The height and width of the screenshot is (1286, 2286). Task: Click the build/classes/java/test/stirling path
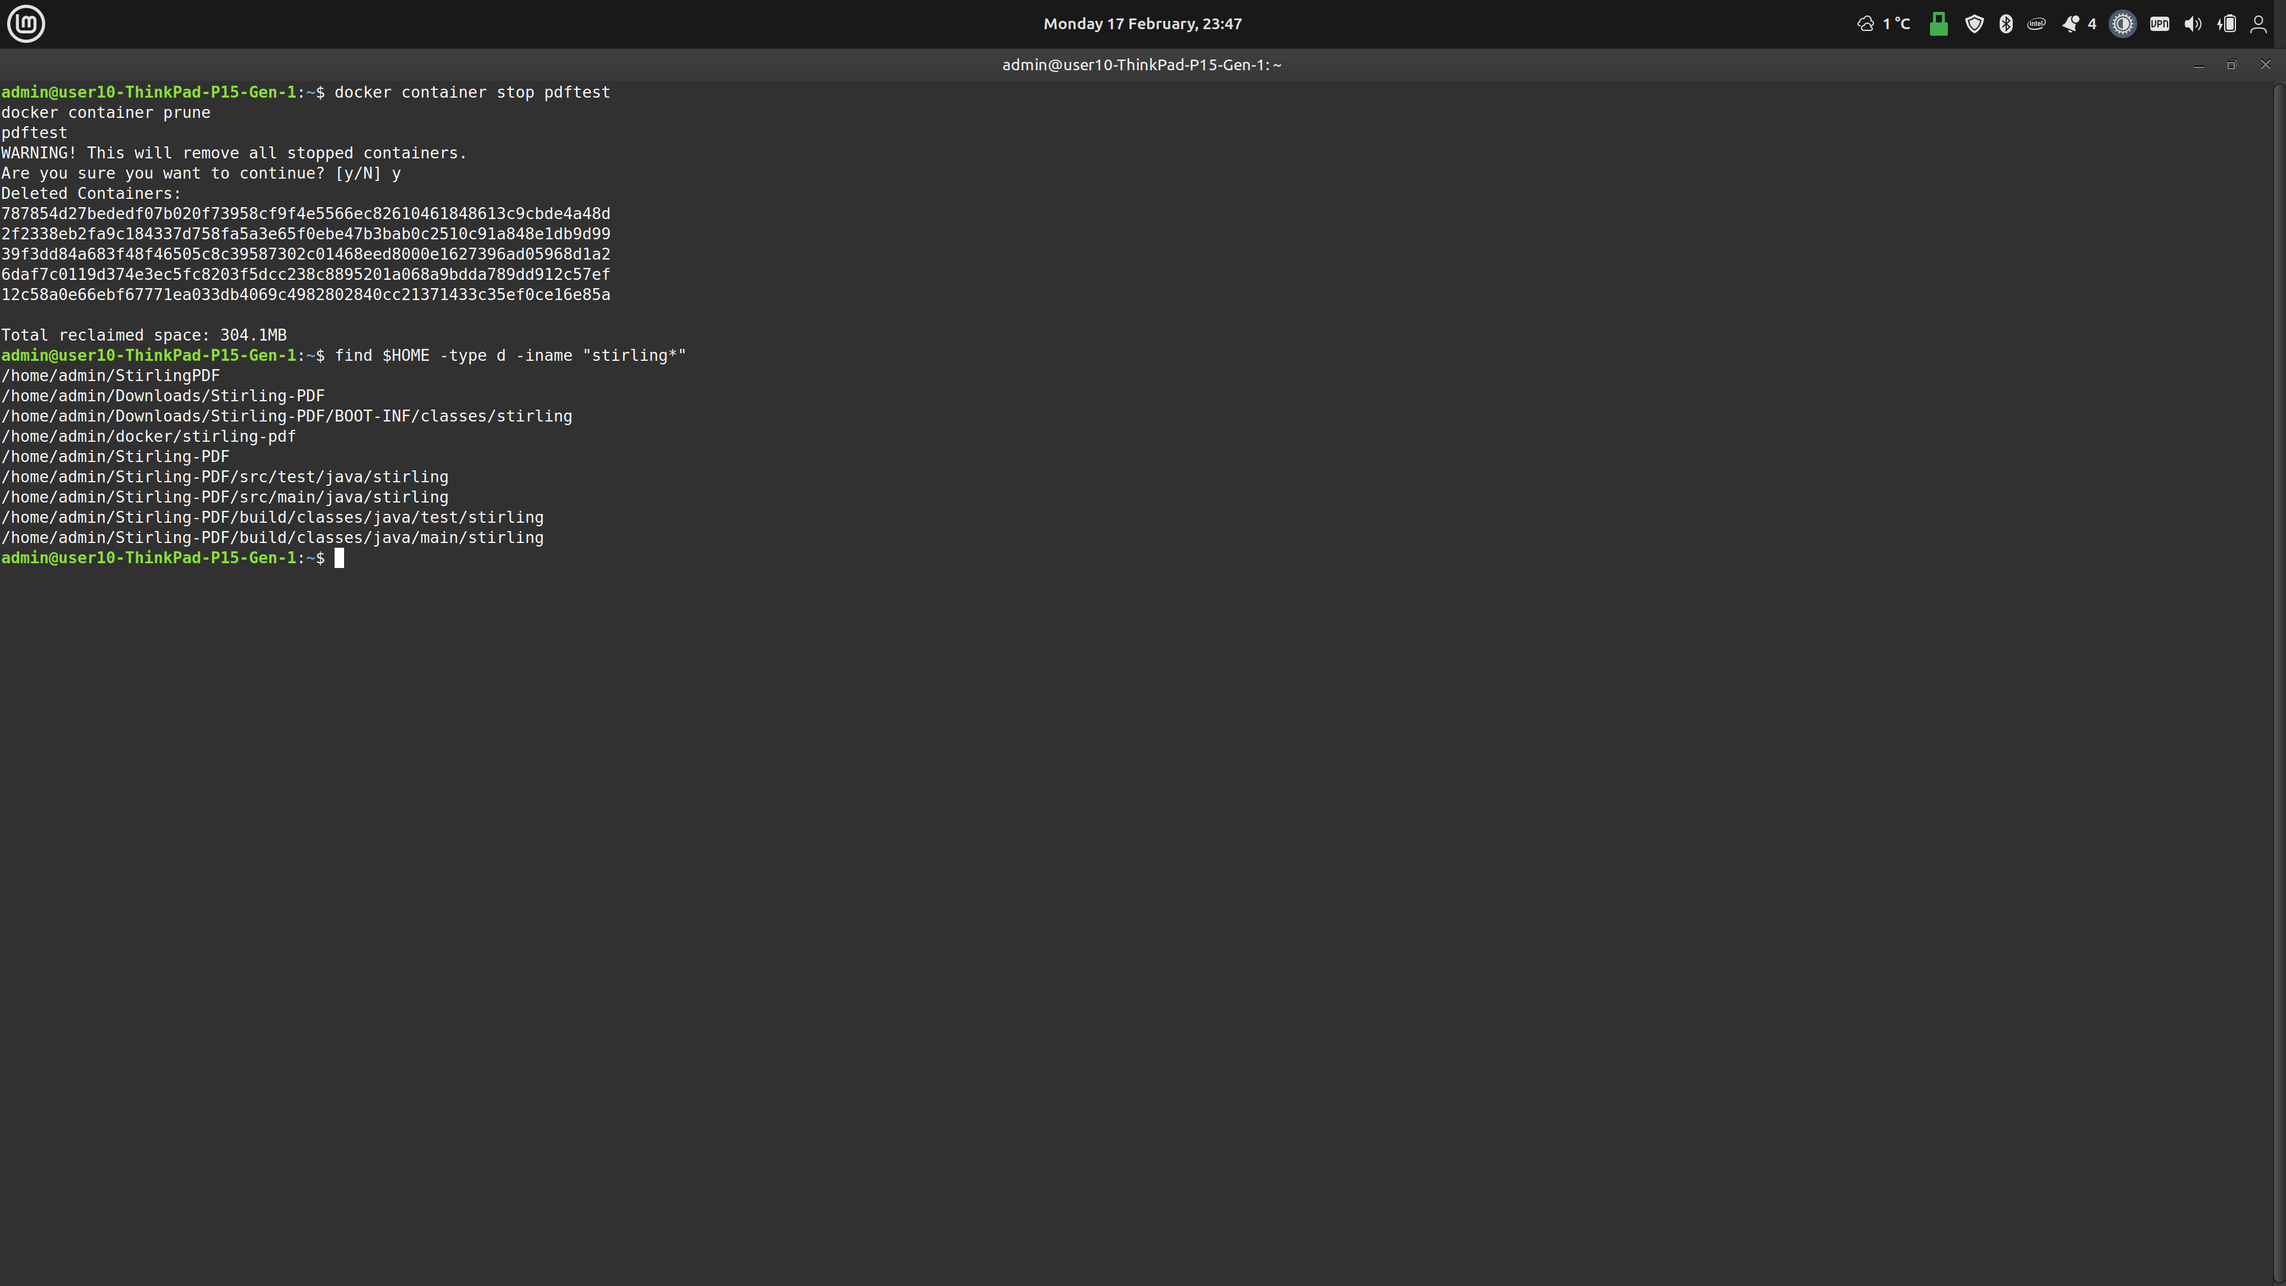coord(273,517)
